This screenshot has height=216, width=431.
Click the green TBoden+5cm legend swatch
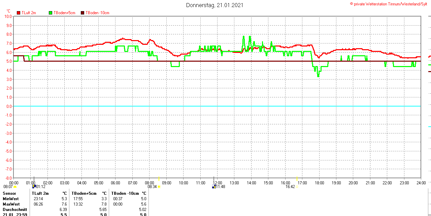click(51, 13)
